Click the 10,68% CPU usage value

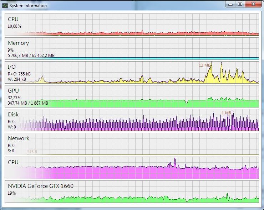pyautogui.click(x=14, y=26)
